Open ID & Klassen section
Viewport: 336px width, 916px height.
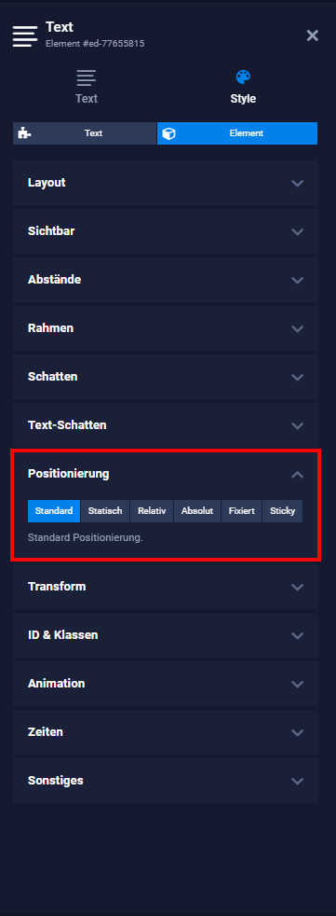click(x=166, y=635)
